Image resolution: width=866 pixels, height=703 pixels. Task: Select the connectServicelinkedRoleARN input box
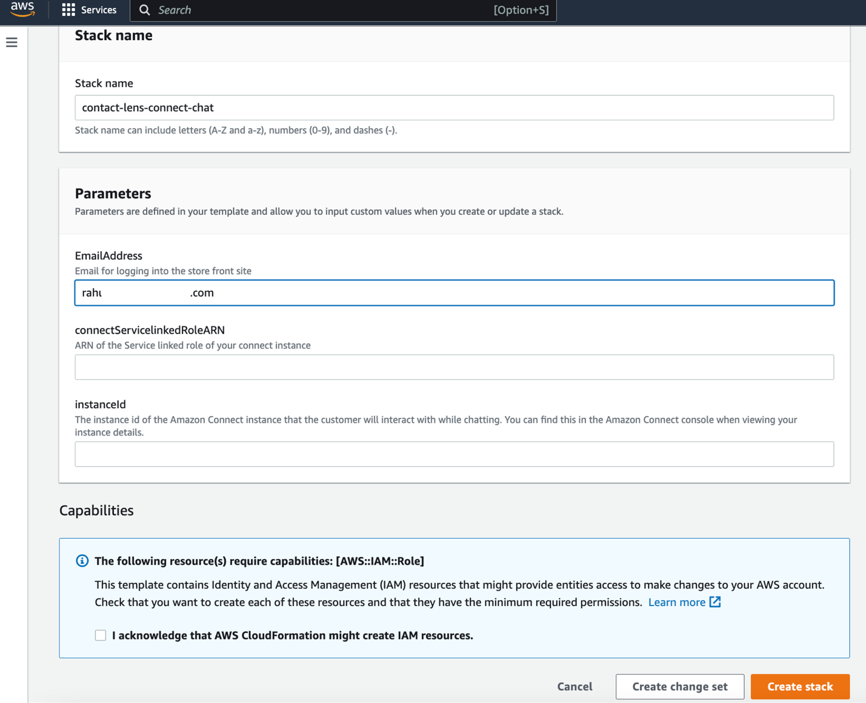[455, 367]
